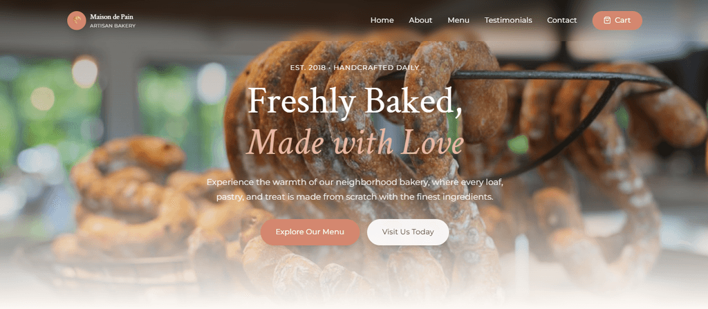The image size is (708, 309).
Task: Click the Artisan Bakery subtitle text
Action: click(x=113, y=26)
